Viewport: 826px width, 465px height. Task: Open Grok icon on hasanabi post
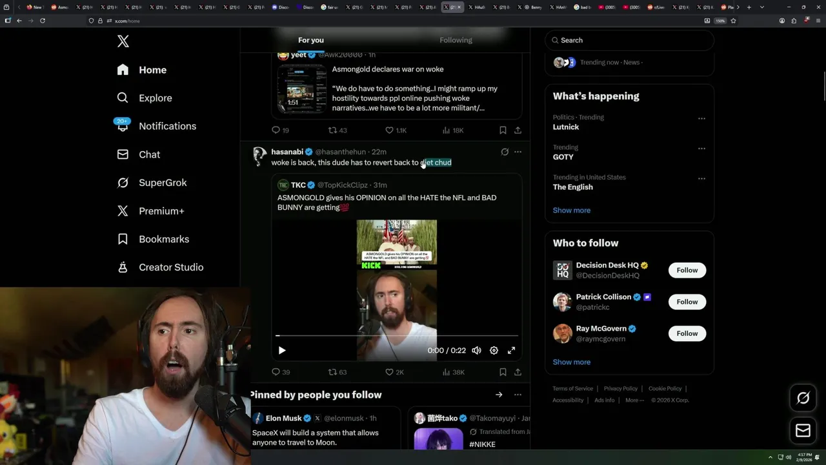(505, 152)
